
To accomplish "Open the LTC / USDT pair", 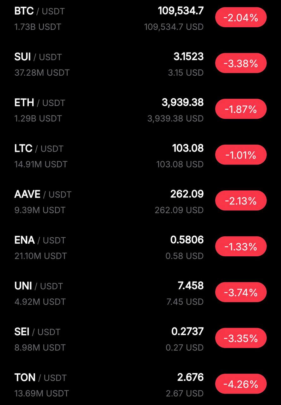I will 39,148.
